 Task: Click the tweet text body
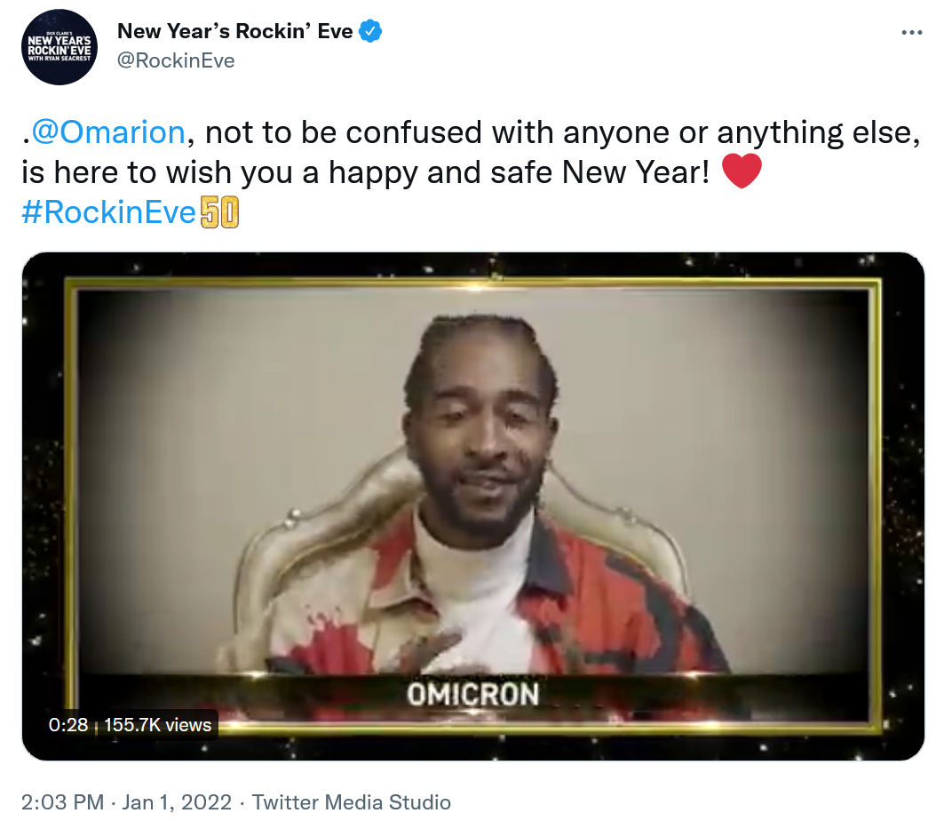(472, 172)
